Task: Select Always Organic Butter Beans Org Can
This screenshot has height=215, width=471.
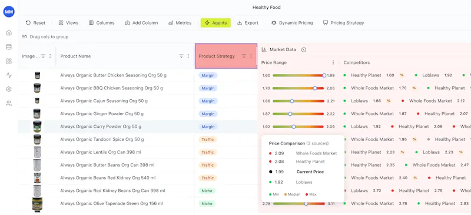Action: tap(107, 165)
